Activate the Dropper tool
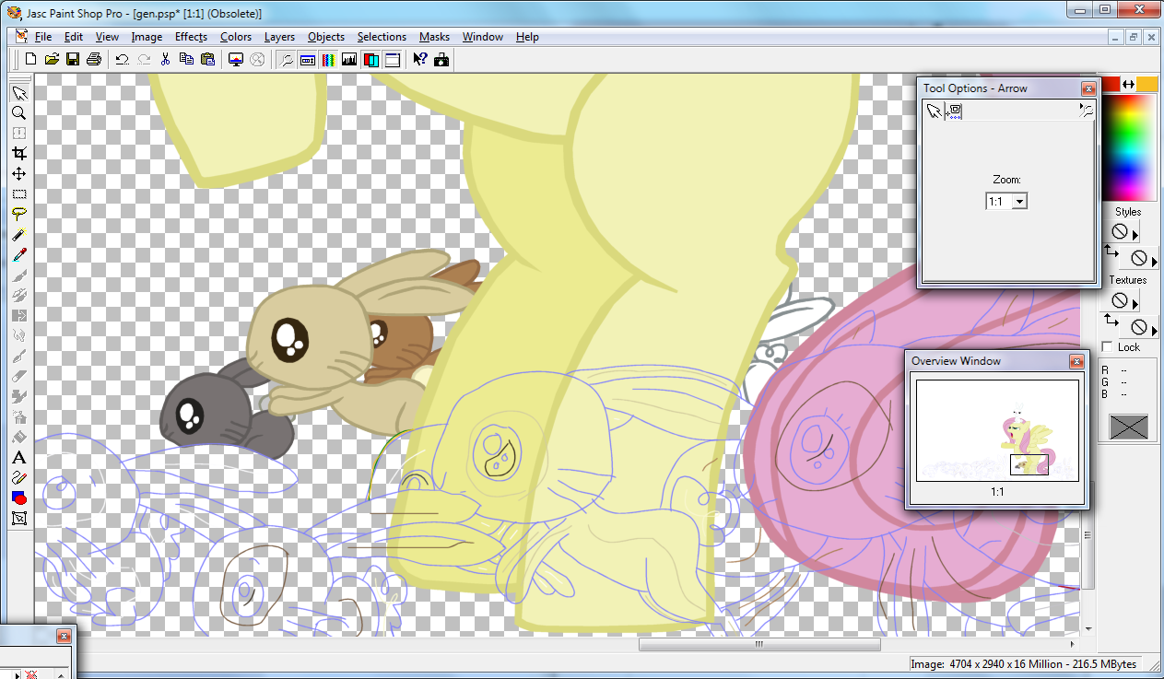 (18, 254)
